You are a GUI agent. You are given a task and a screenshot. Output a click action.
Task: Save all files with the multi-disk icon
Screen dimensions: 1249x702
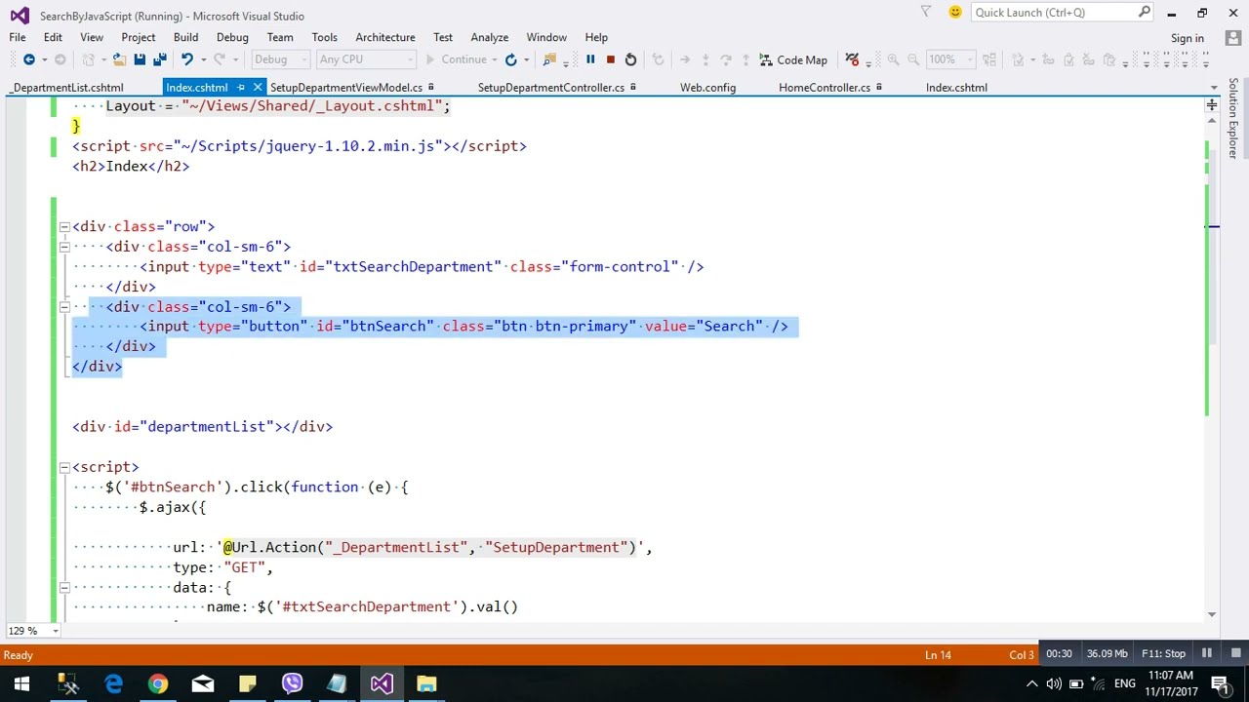click(x=159, y=59)
